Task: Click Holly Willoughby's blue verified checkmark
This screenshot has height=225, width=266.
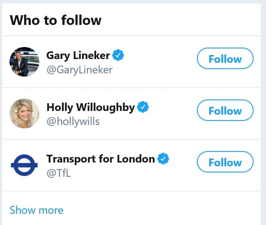Action: point(143,107)
